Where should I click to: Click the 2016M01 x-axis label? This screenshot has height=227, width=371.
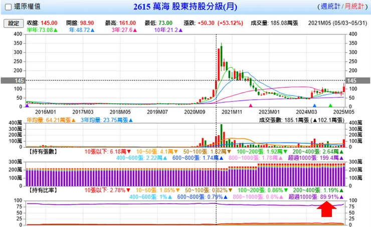click(46, 112)
